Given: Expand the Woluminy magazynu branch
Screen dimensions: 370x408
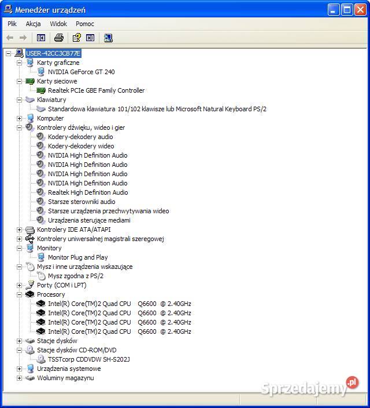Looking at the screenshot, I should click(19, 378).
